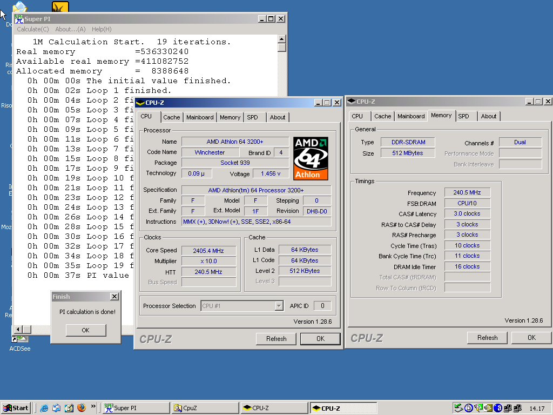Click the memory Size value 512 MBytes

[x=407, y=153]
